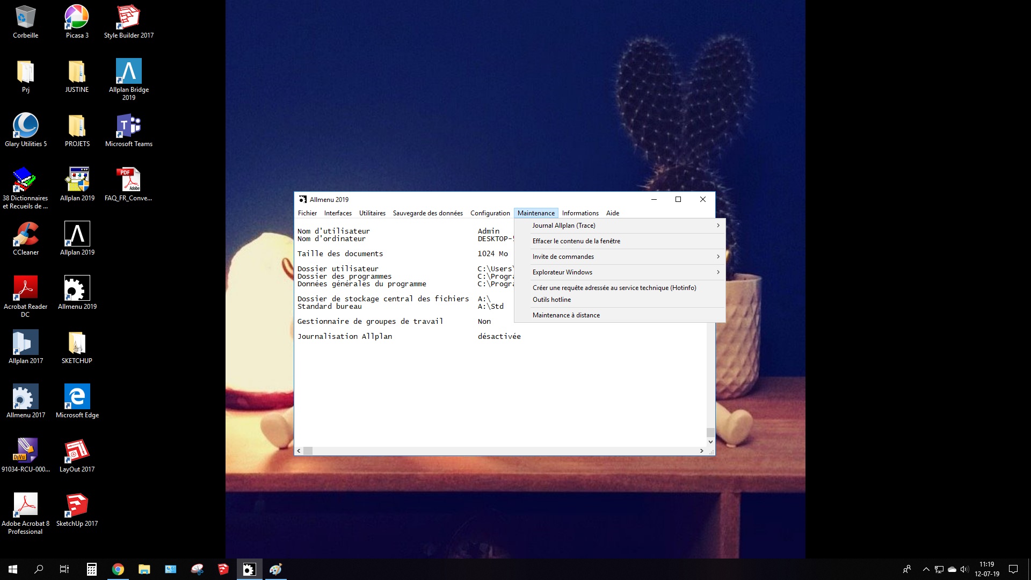Open People icon in system tray
1031x580 pixels.
tap(907, 569)
